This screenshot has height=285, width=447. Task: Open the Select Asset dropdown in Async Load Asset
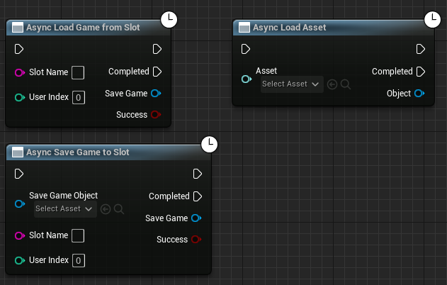[x=292, y=84]
